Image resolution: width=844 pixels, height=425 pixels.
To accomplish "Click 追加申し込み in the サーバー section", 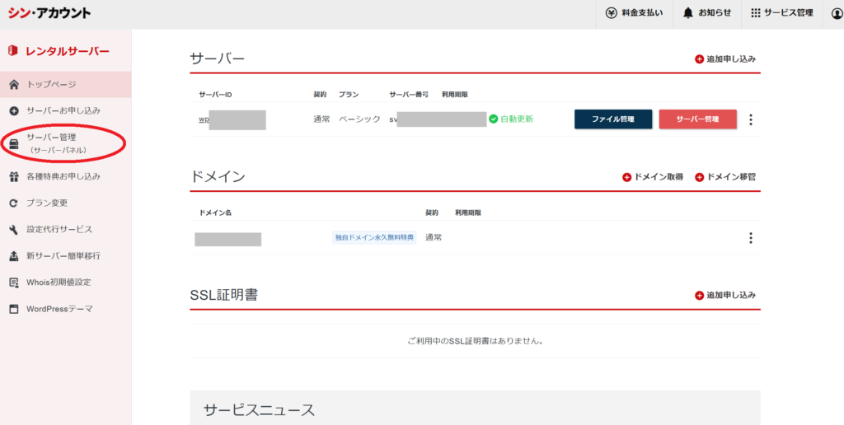I will pyautogui.click(x=725, y=59).
